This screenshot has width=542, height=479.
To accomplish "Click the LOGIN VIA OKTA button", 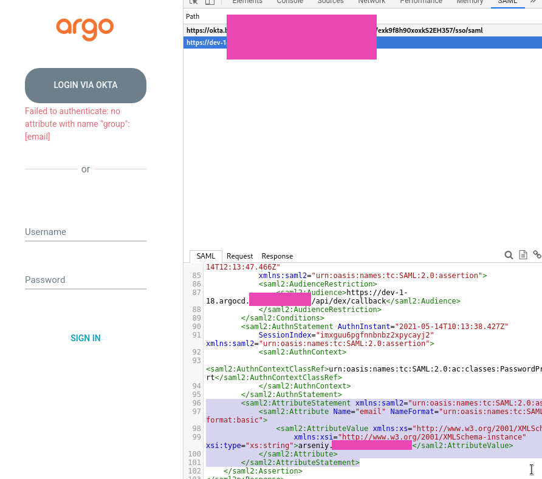I will coord(86,86).
